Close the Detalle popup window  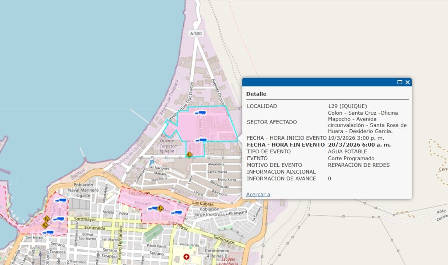pos(407,82)
